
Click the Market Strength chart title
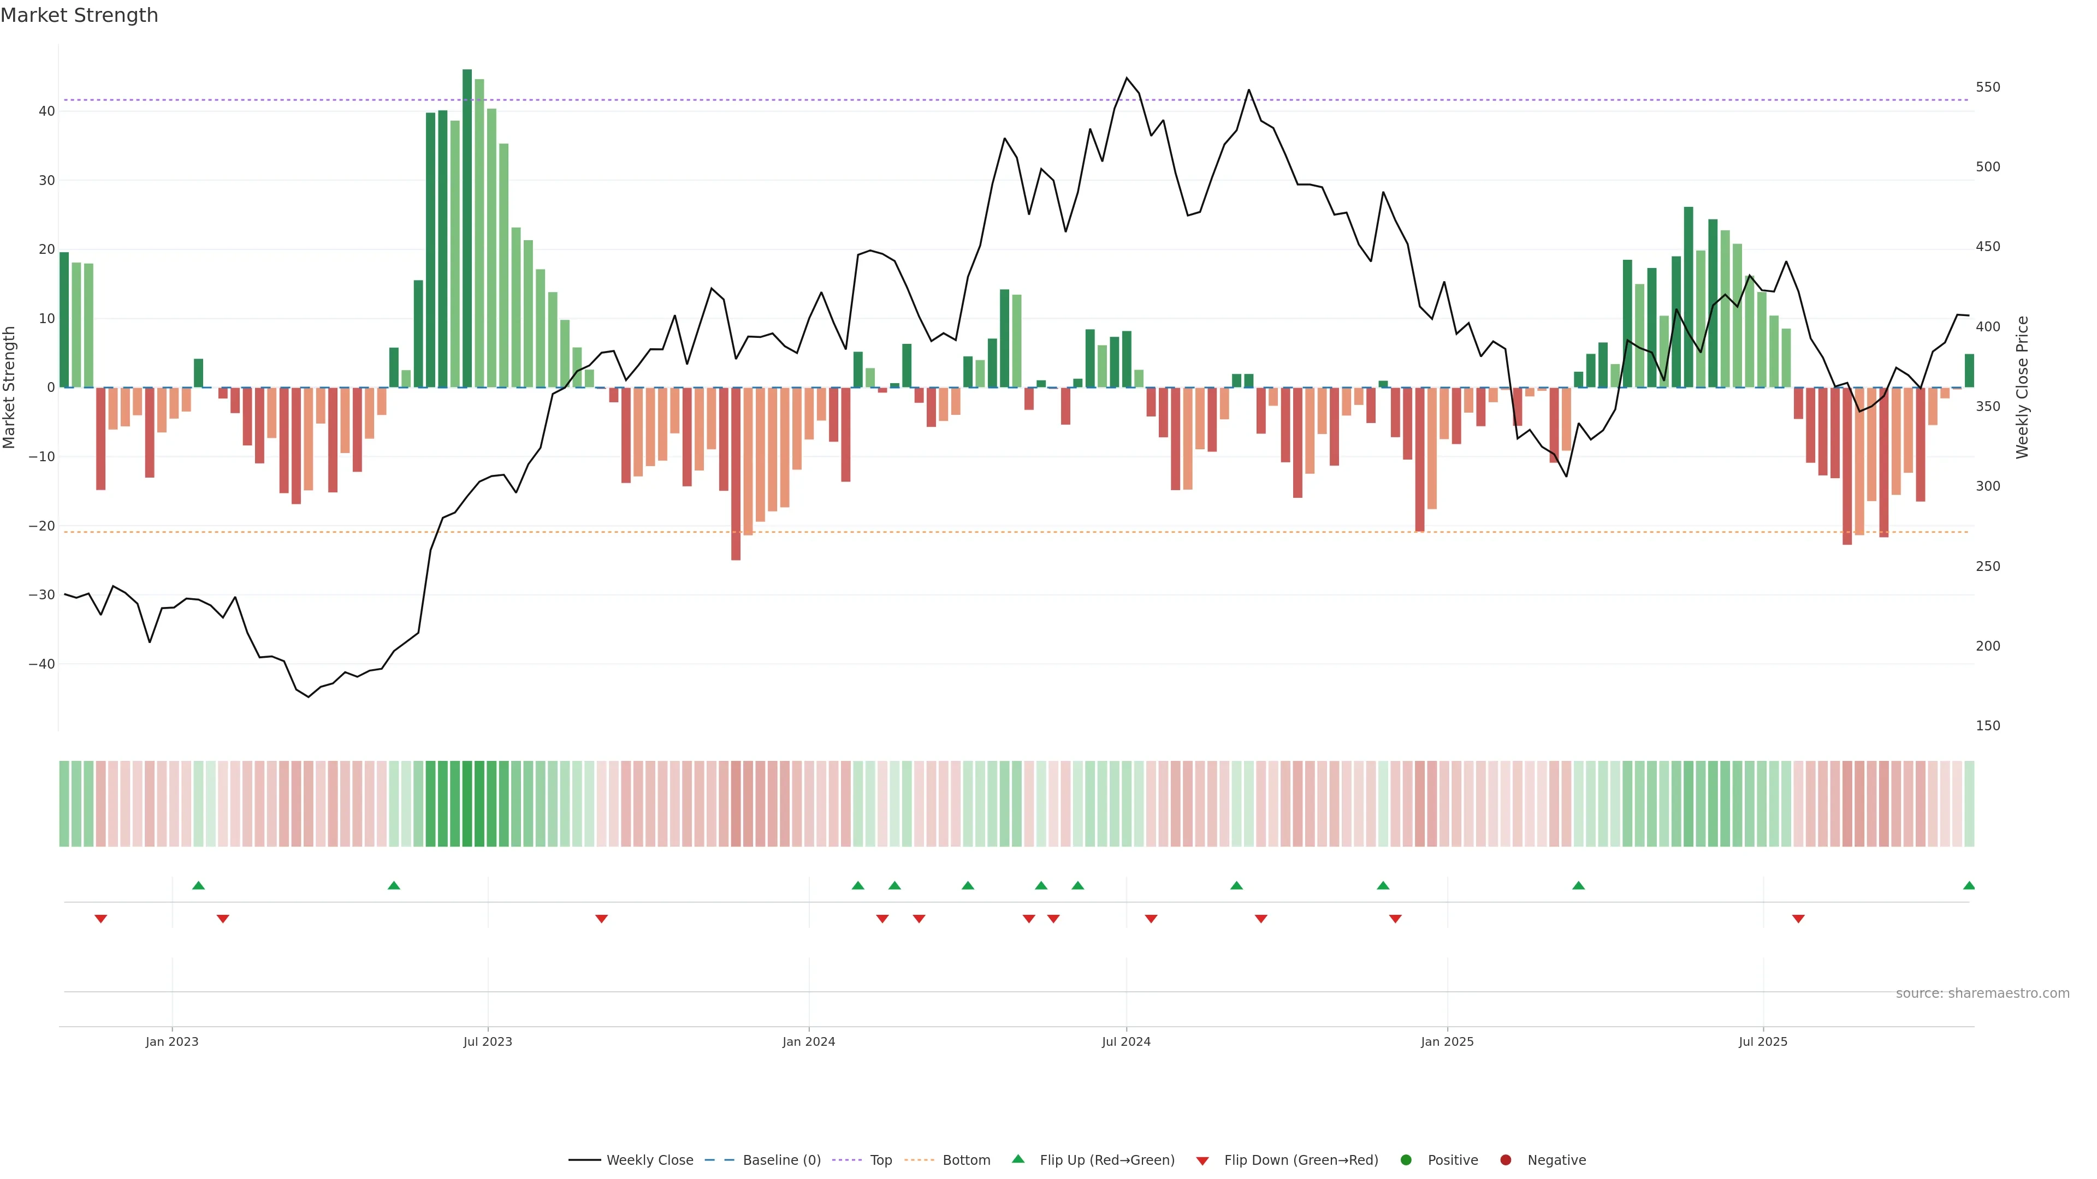click(x=80, y=15)
